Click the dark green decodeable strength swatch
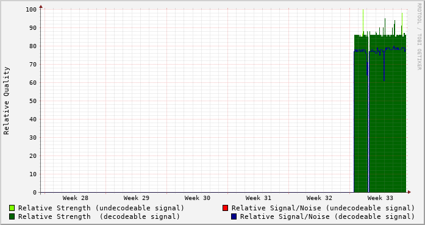Image resolution: width=425 pixels, height=225 pixels. tap(12, 216)
